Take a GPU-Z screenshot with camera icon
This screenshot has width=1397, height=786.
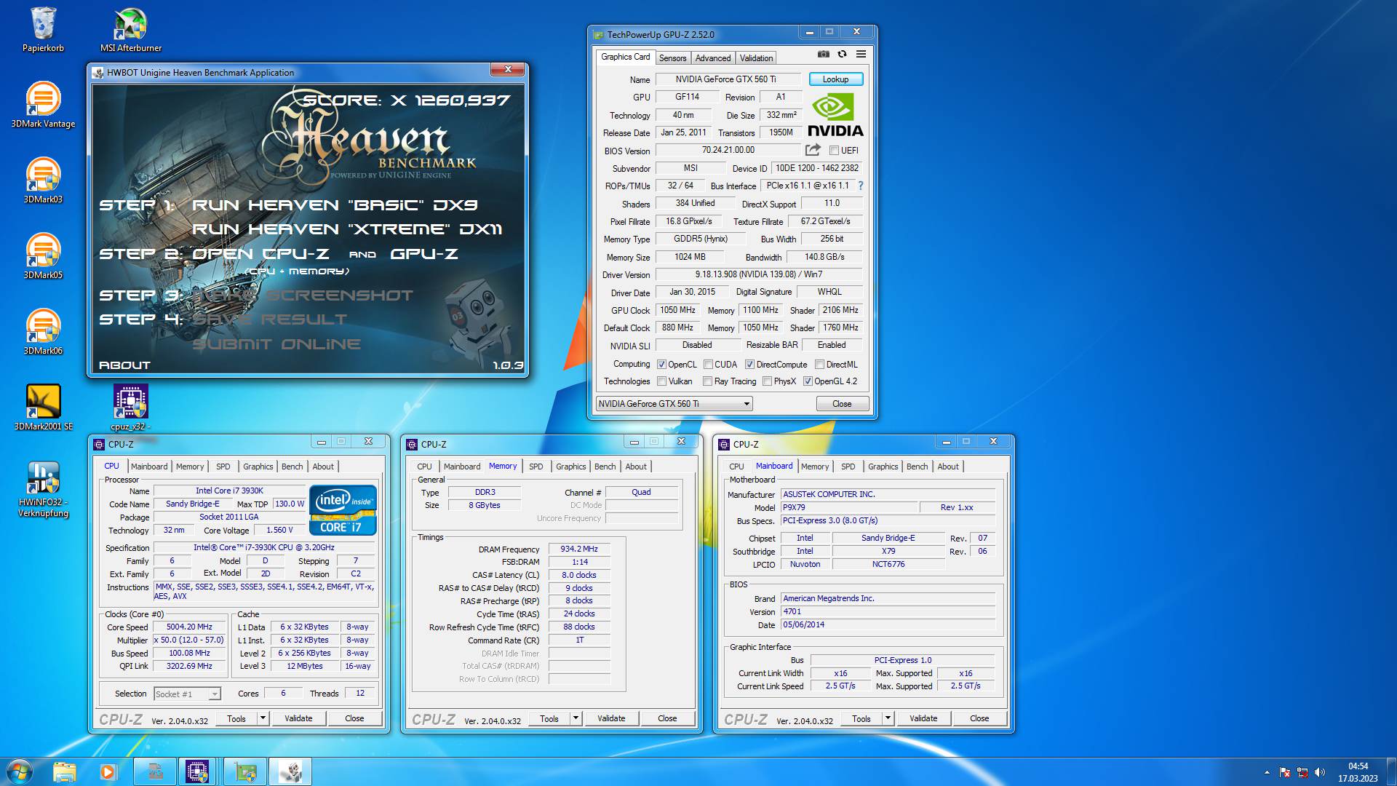coord(823,54)
